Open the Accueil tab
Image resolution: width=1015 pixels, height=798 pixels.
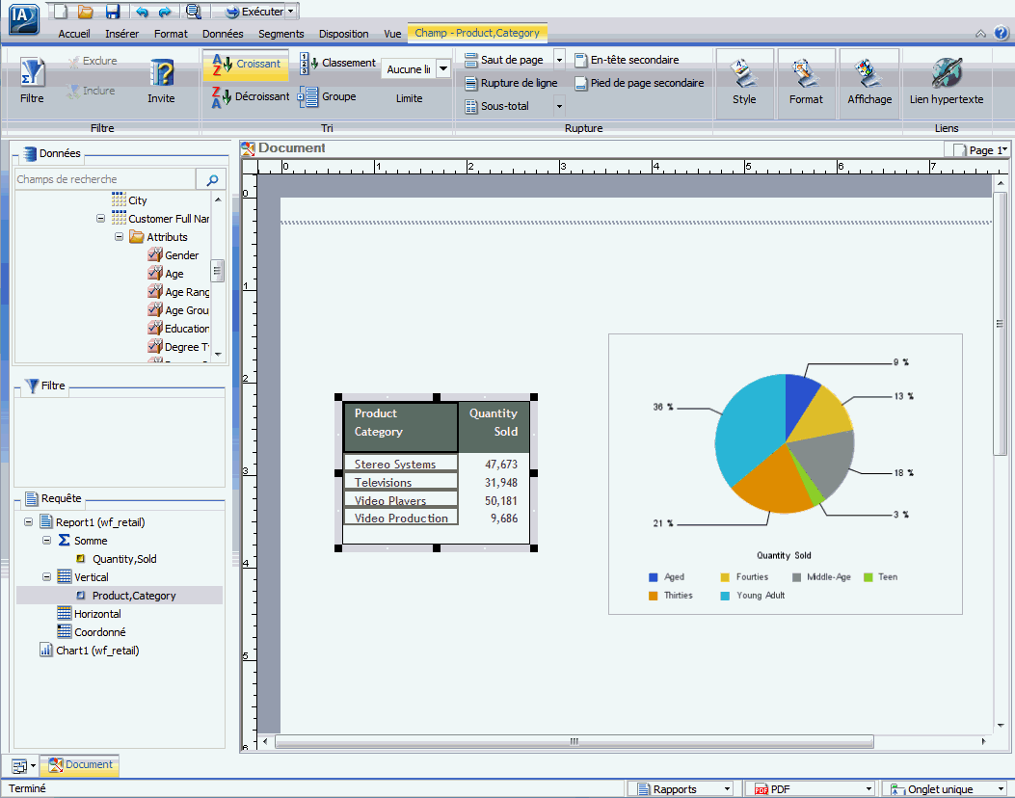click(x=74, y=34)
